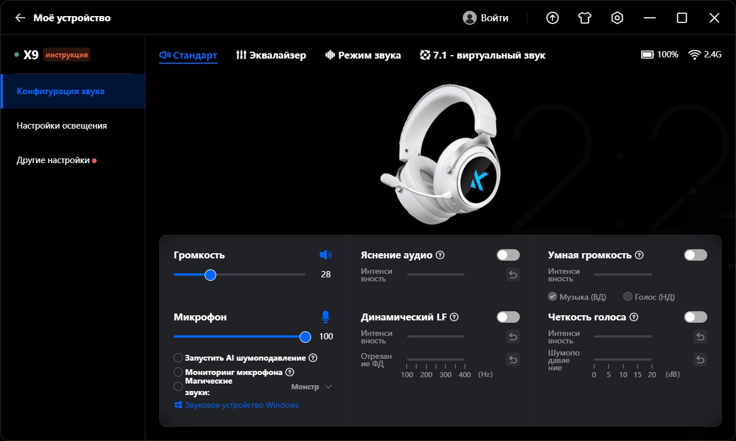Reset Отрезание ФД cutoff frequency

[513, 360]
